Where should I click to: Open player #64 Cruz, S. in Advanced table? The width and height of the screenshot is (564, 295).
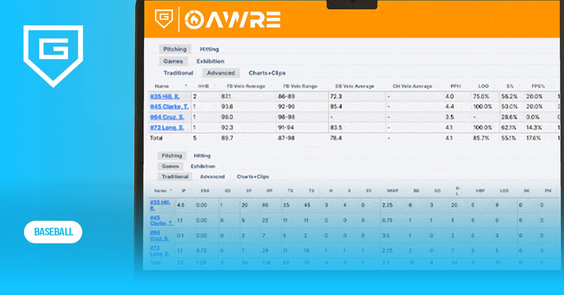tap(167, 117)
